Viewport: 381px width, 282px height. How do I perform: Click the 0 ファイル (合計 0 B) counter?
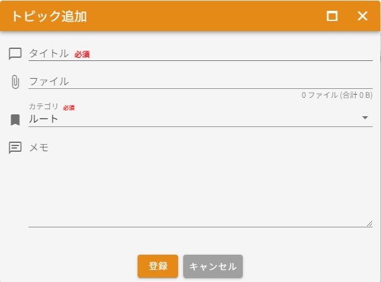(337, 95)
